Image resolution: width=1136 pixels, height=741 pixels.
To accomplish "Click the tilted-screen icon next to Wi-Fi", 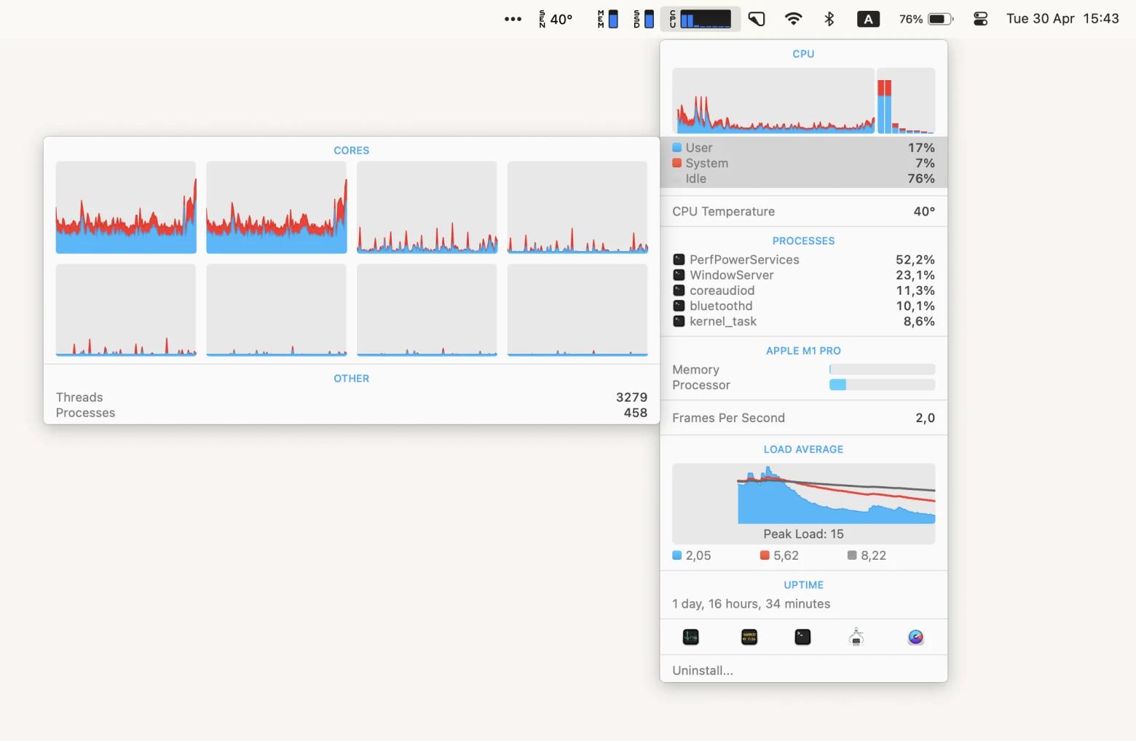I will click(x=757, y=19).
